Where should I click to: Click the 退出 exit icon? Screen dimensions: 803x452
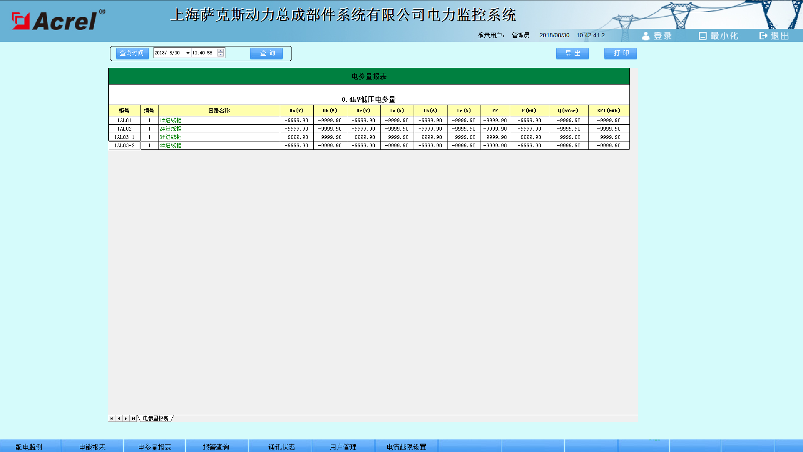[x=764, y=36]
